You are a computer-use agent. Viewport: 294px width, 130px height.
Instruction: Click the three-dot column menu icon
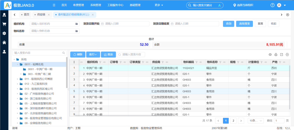(74, 62)
